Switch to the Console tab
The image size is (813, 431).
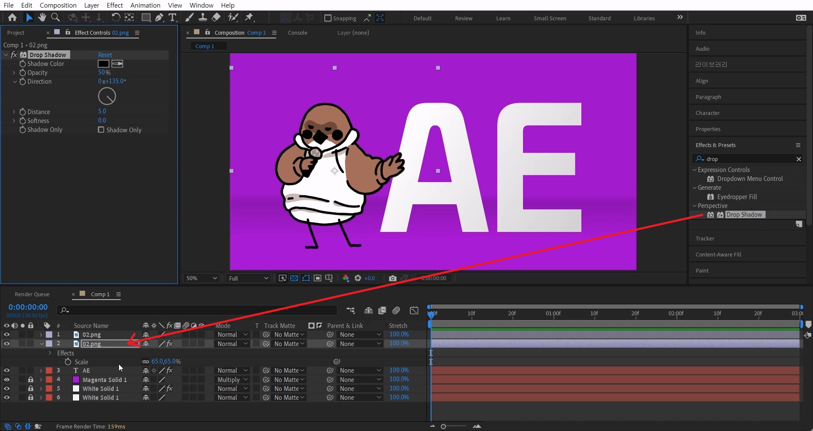coord(298,33)
